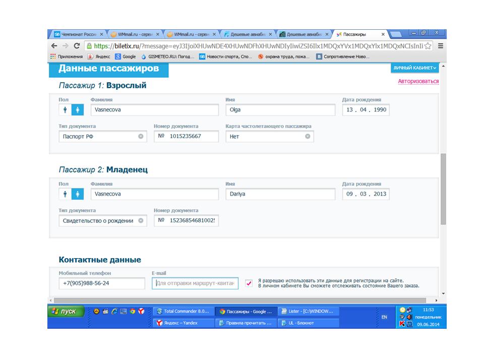
Task: Select male gender for Passenger 1
Action: tap(65, 109)
